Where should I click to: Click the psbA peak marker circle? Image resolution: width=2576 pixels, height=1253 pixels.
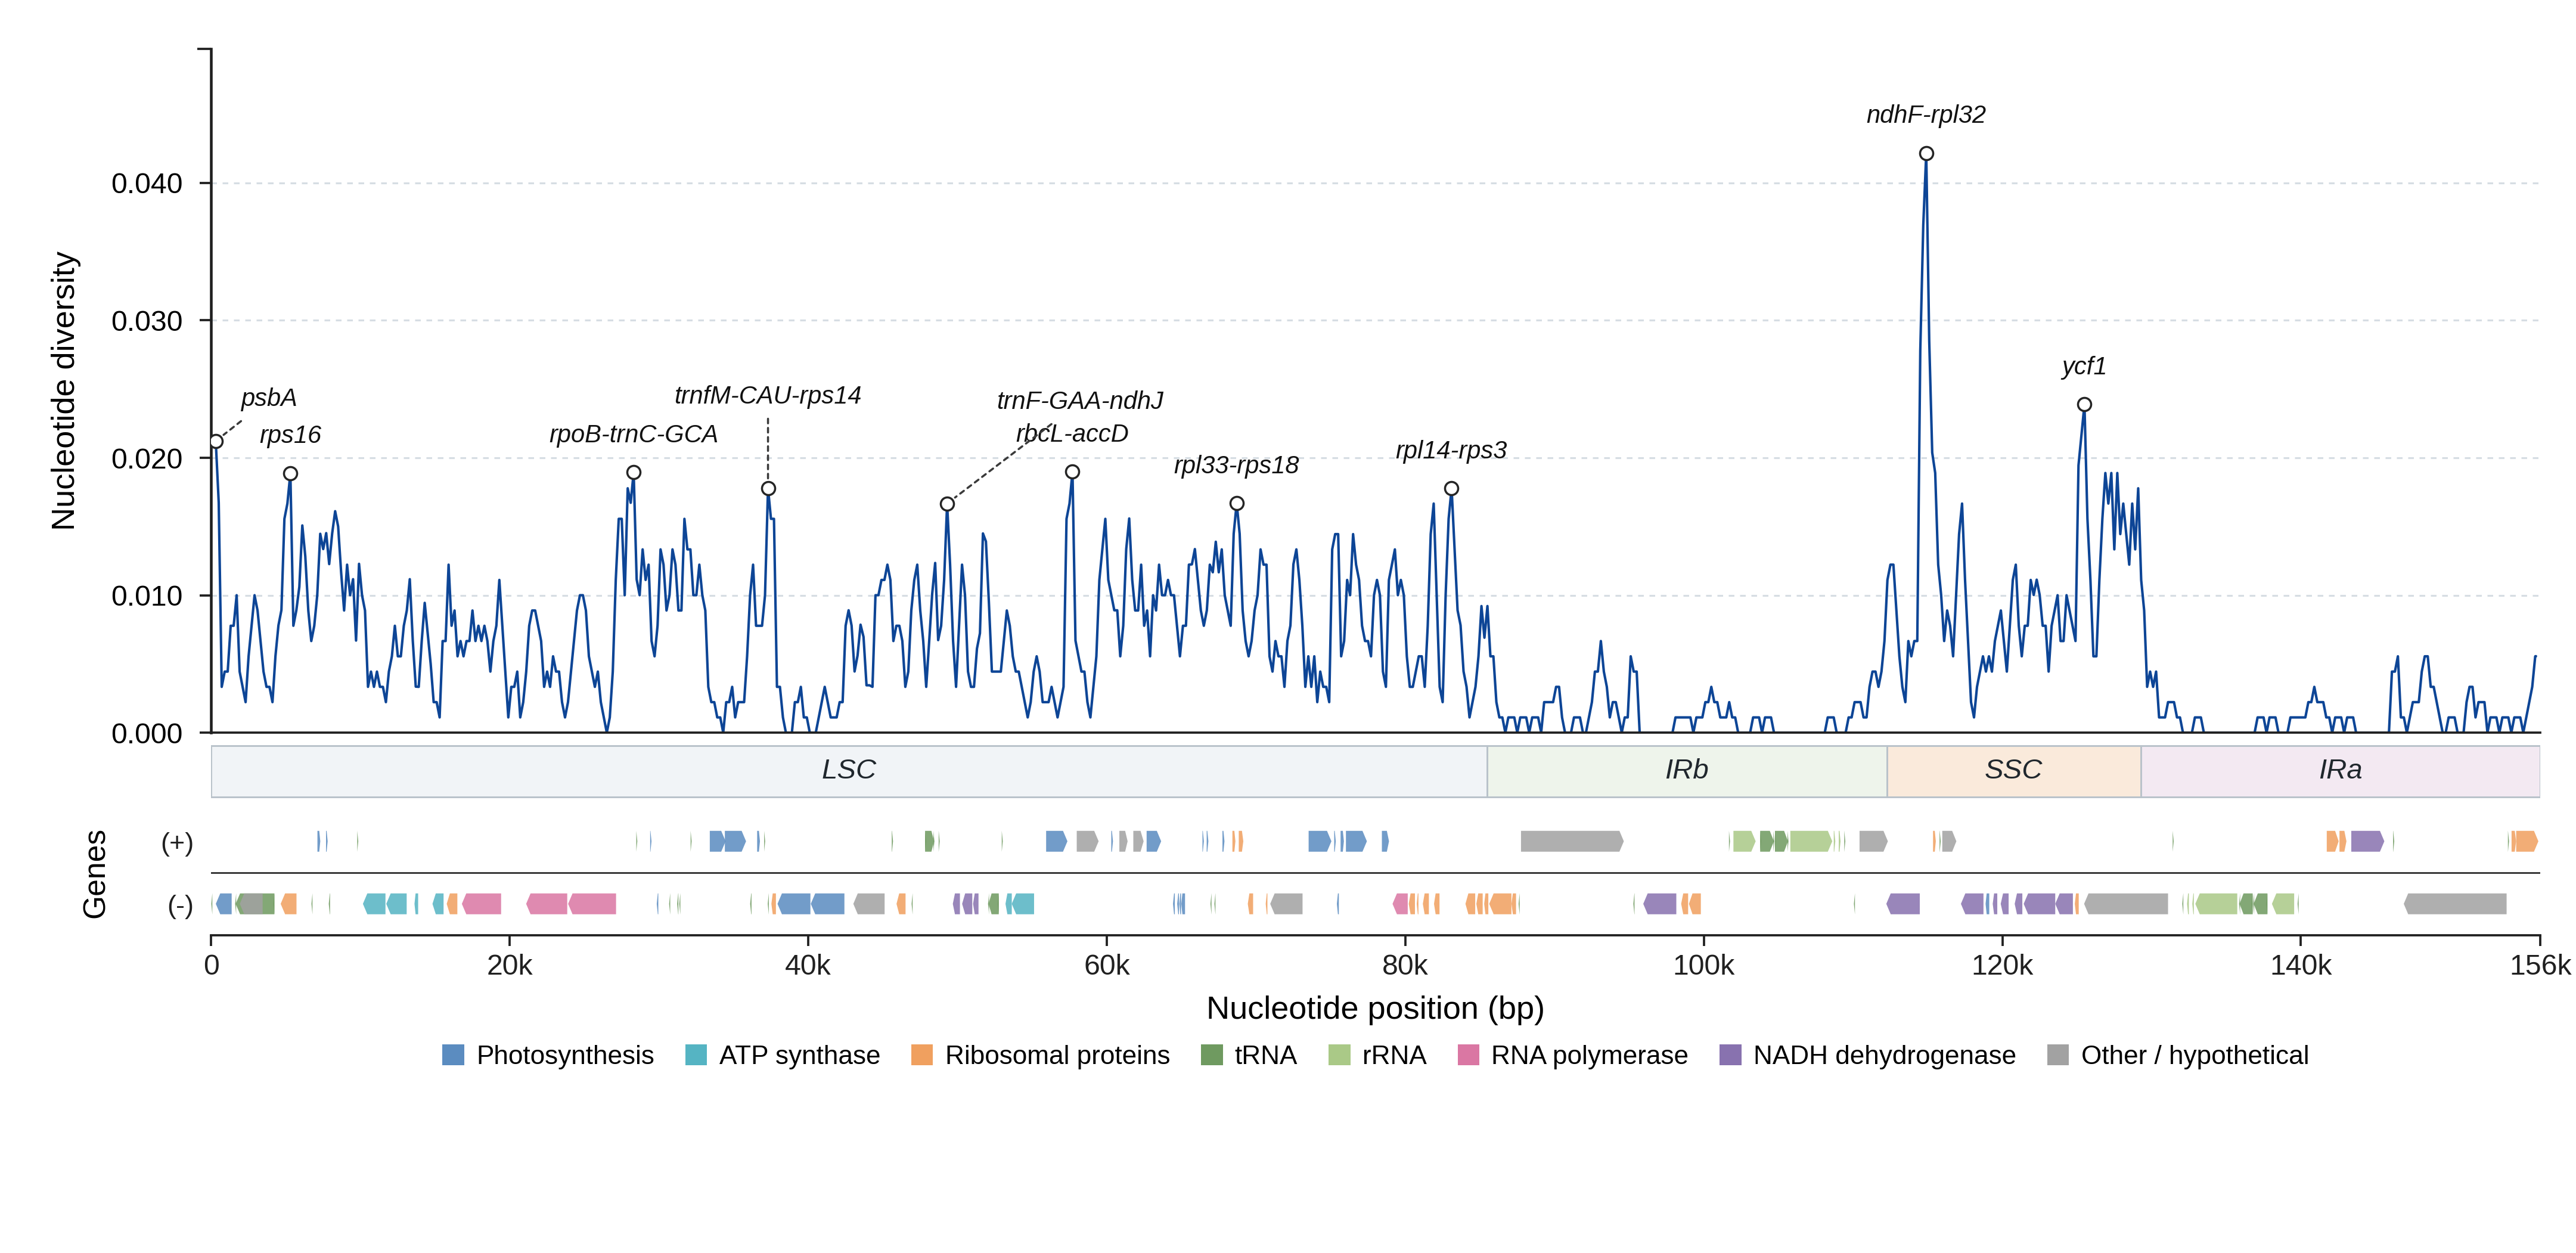click(216, 441)
